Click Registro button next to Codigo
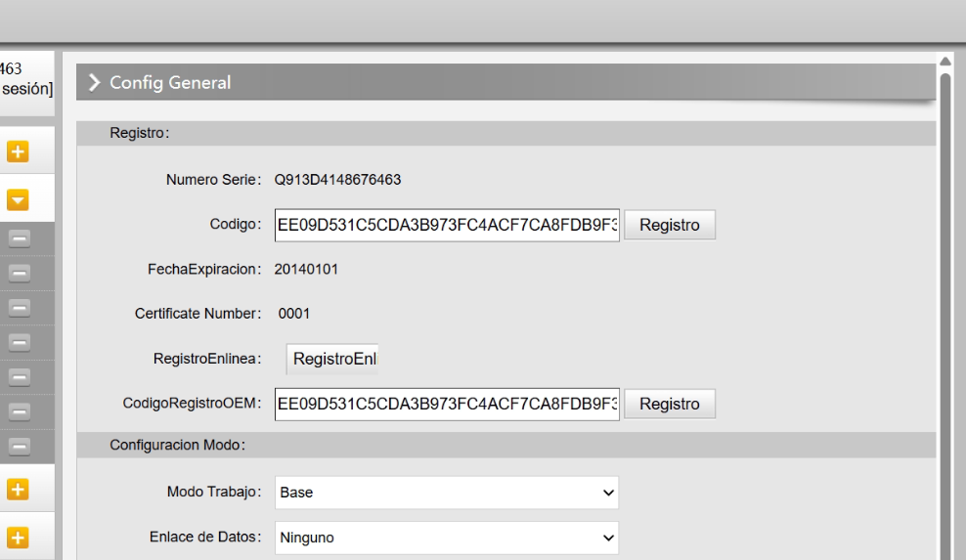Screen dimensions: 966x560 pyautogui.click(x=670, y=225)
